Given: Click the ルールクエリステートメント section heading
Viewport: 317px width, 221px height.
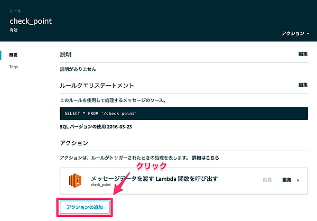Looking at the screenshot, I should tap(96, 85).
